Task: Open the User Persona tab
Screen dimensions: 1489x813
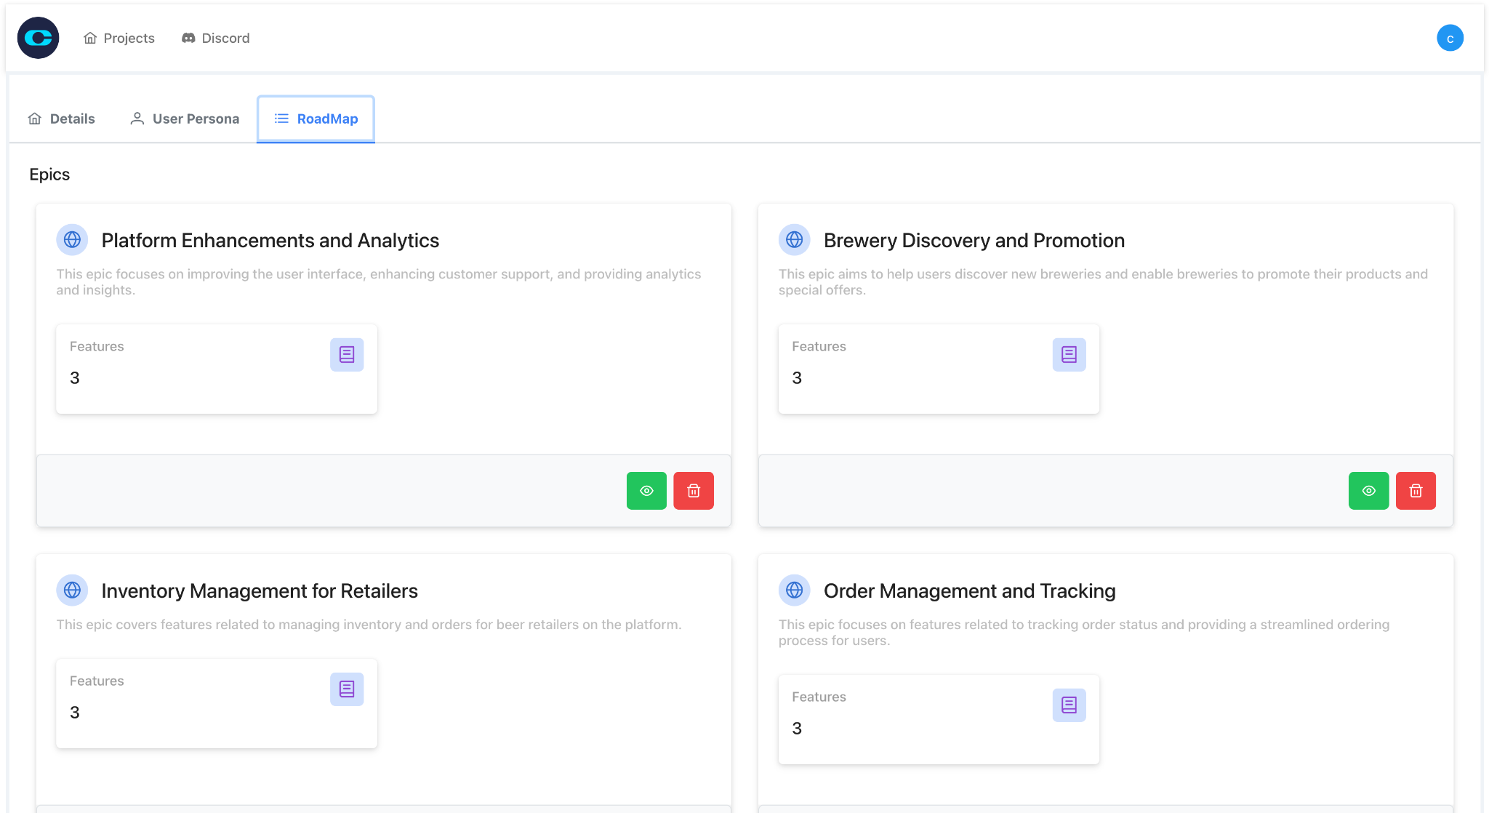Action: pos(185,119)
